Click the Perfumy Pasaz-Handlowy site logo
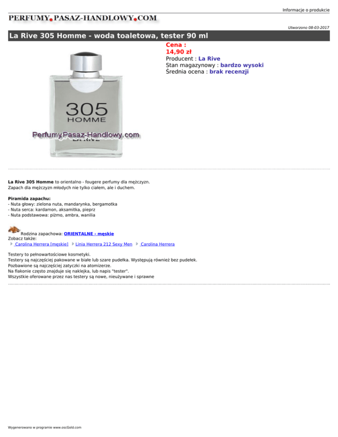This screenshot has width=338, height=437. (83, 18)
